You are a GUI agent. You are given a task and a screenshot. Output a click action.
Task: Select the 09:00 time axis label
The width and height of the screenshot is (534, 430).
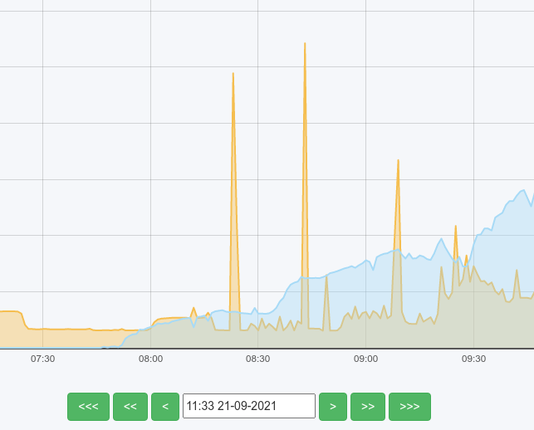click(365, 359)
